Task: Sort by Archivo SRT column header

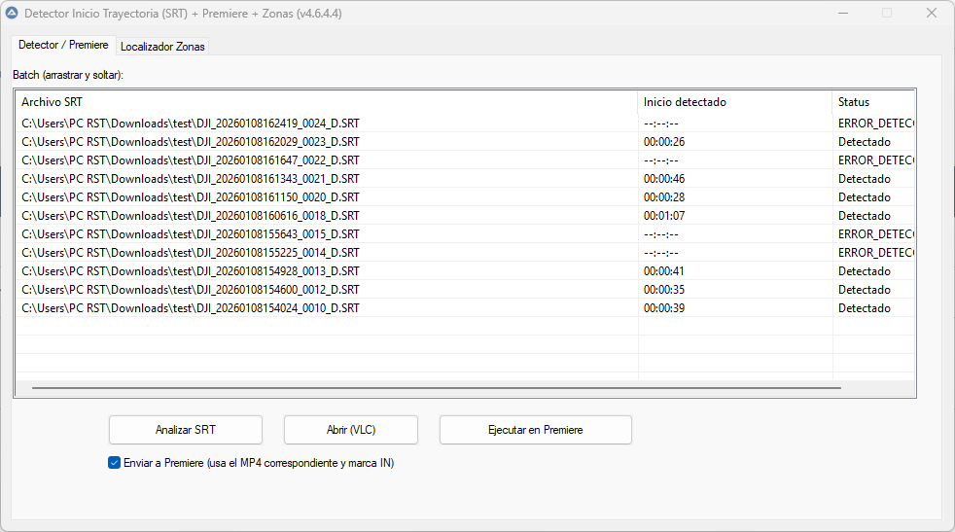Action: pos(326,102)
